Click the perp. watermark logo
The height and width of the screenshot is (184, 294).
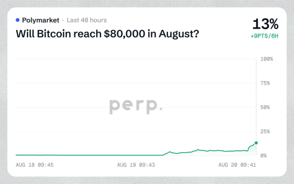pyautogui.click(x=136, y=106)
